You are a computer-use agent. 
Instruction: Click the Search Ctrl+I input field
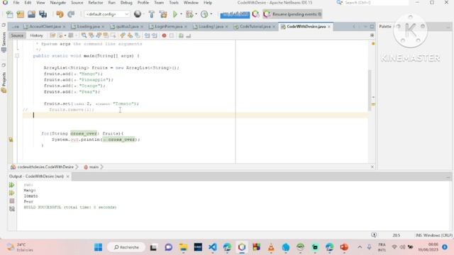pyautogui.click(x=376, y=3)
